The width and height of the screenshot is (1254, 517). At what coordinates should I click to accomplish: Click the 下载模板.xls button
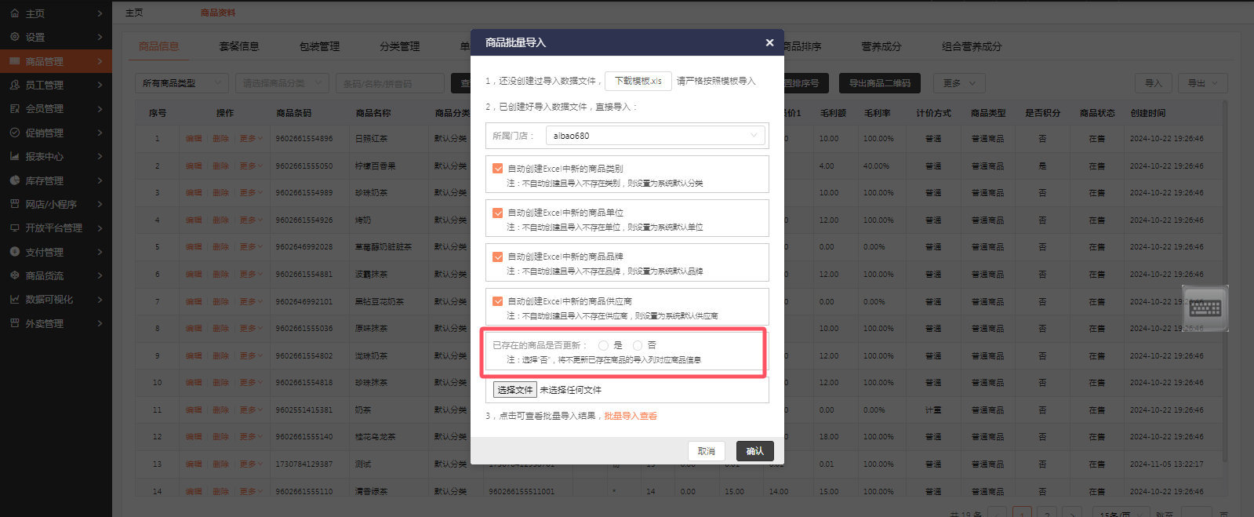click(x=638, y=81)
